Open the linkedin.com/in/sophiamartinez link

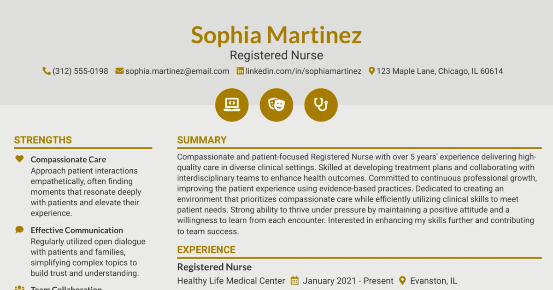[303, 71]
